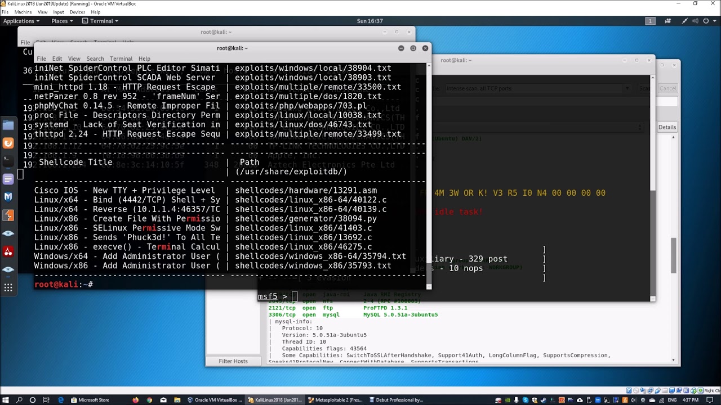Image resolution: width=721 pixels, height=405 pixels.
Task: Show all applications grid in dock
Action: click(x=8, y=287)
